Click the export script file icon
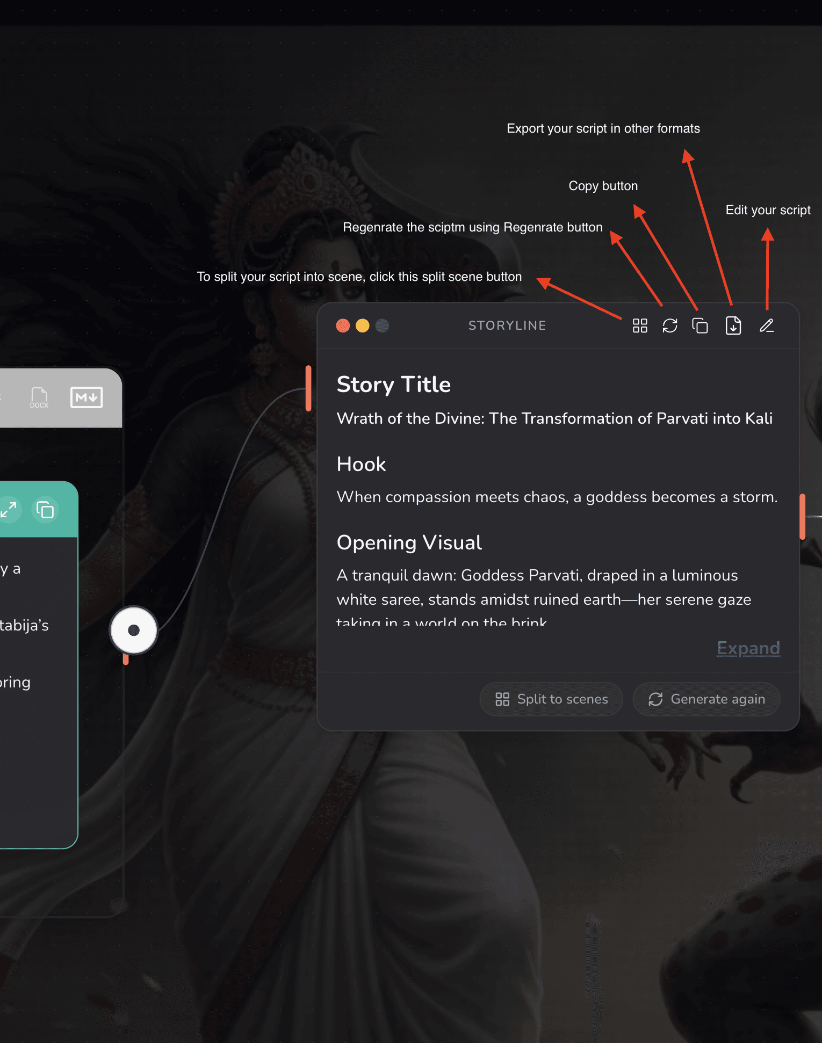This screenshot has width=822, height=1043. 733,325
